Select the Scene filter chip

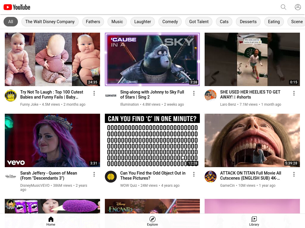click(x=296, y=22)
